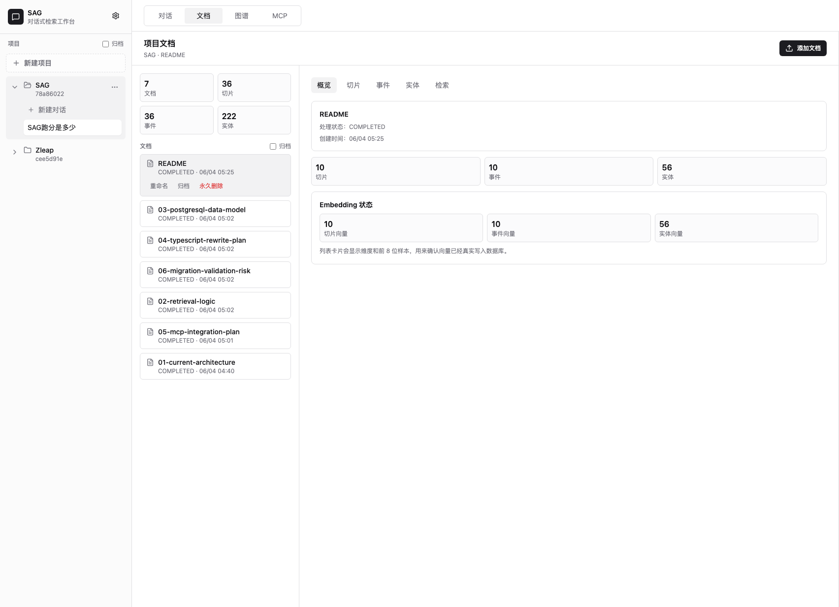Switch to the 事件 detail tab
Screen dimensions: 839x607
[383, 85]
